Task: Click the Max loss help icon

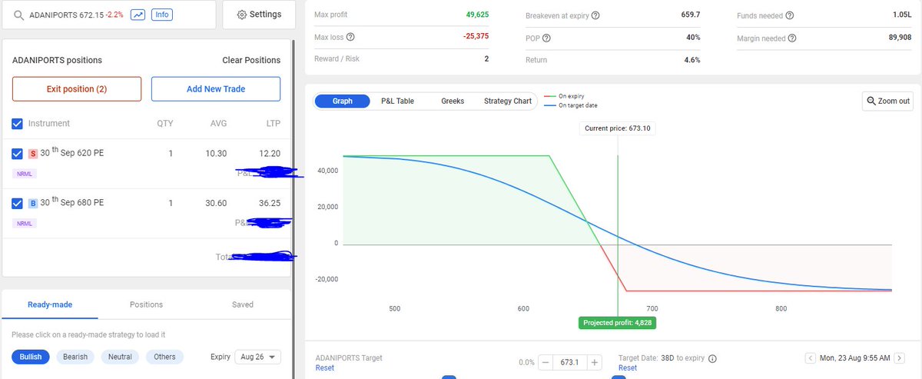Action: (351, 37)
